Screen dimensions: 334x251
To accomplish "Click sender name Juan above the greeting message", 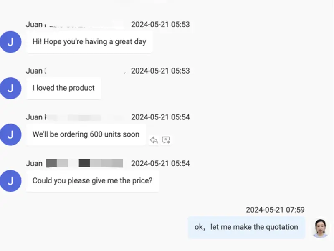I will (x=34, y=25).
